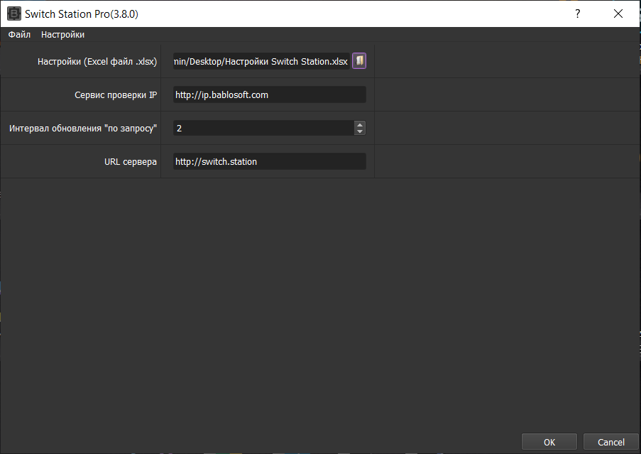Viewport: 641px width, 454px height.
Task: Select the URL сервера input box
Action: click(269, 161)
